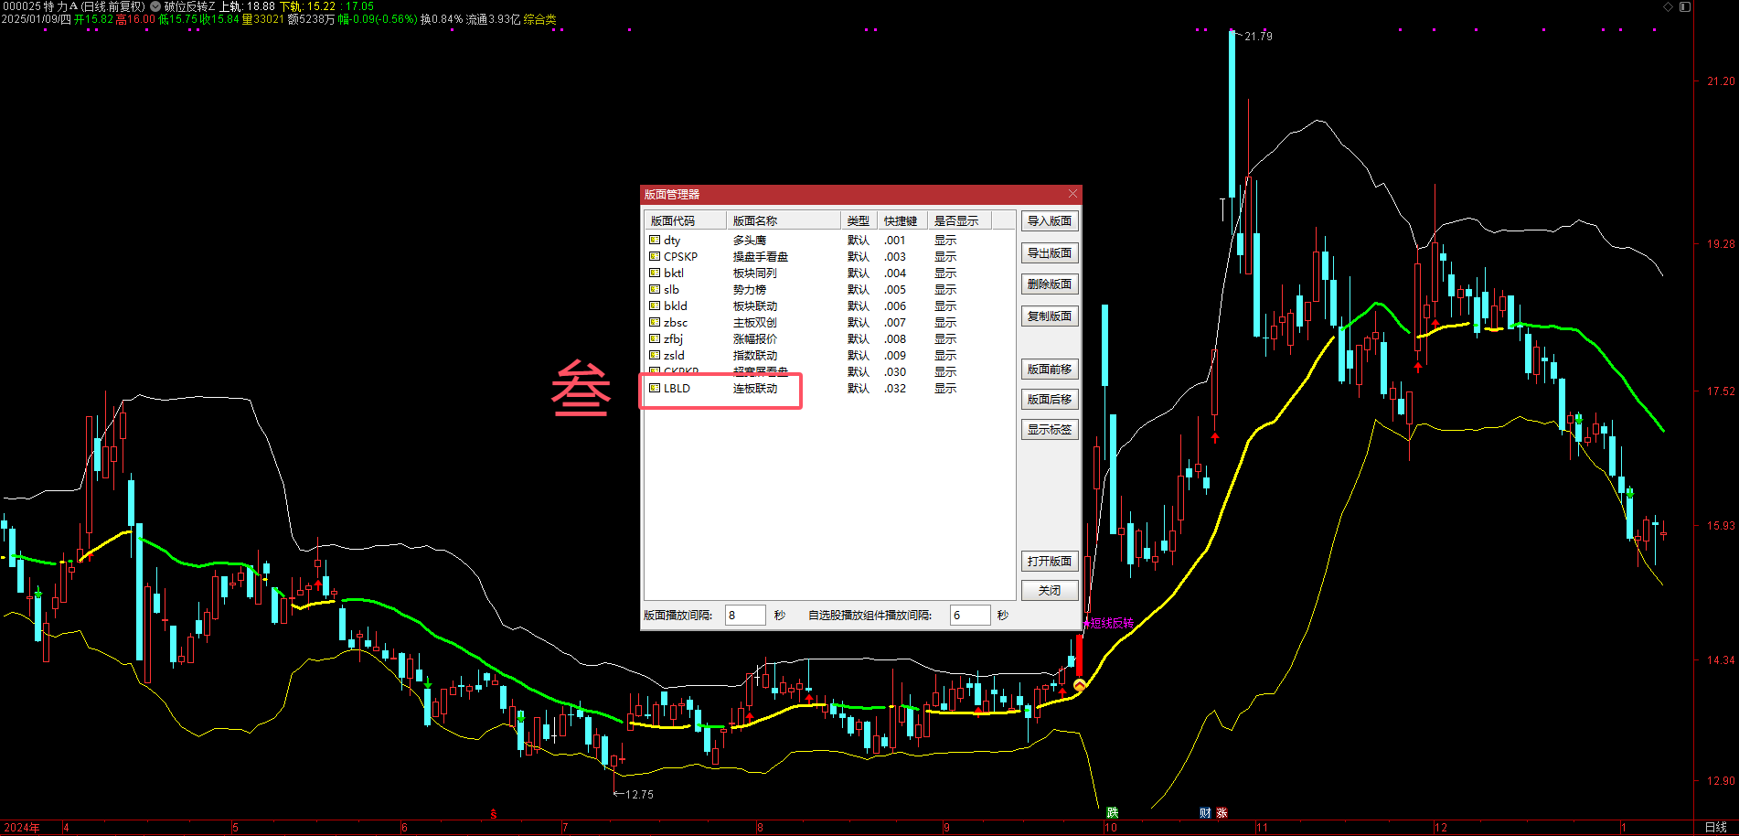Click the slb row layout icon
Image resolution: width=1739 pixels, height=836 pixels.
pyautogui.click(x=654, y=290)
